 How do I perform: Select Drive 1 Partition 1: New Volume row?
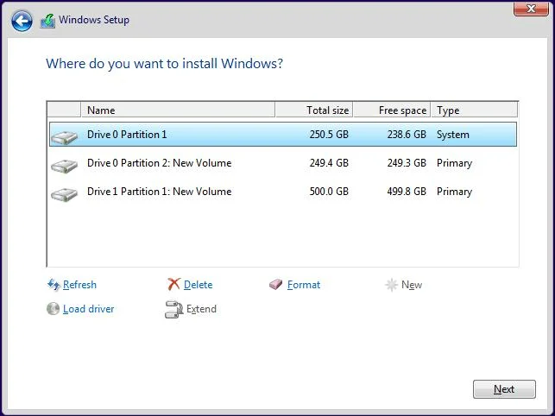(159, 192)
